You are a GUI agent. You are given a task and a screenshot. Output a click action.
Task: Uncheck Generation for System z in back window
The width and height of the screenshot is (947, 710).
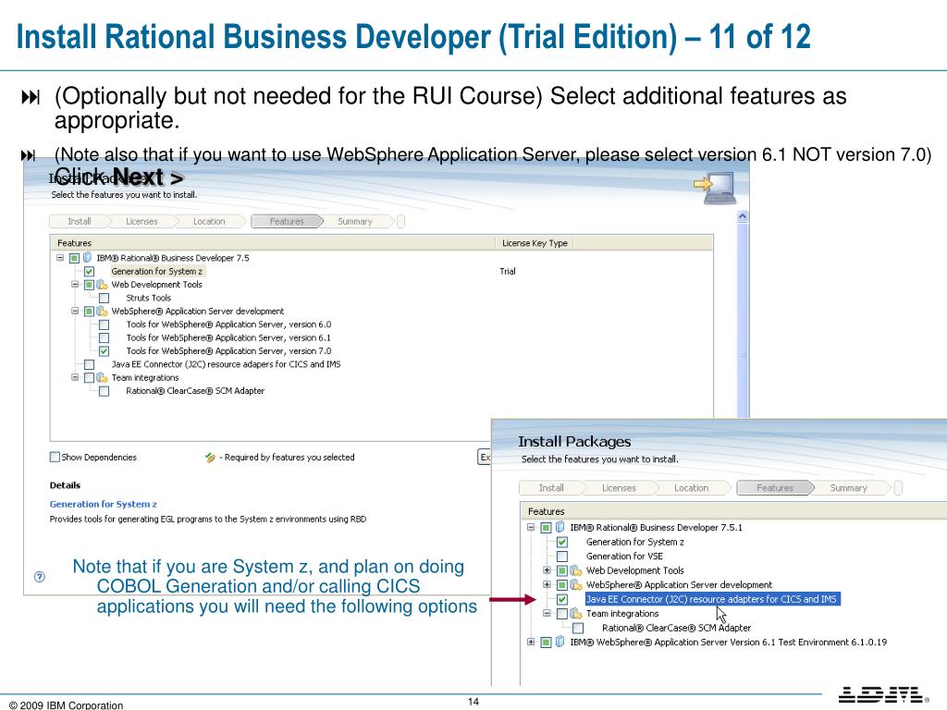pyautogui.click(x=90, y=271)
